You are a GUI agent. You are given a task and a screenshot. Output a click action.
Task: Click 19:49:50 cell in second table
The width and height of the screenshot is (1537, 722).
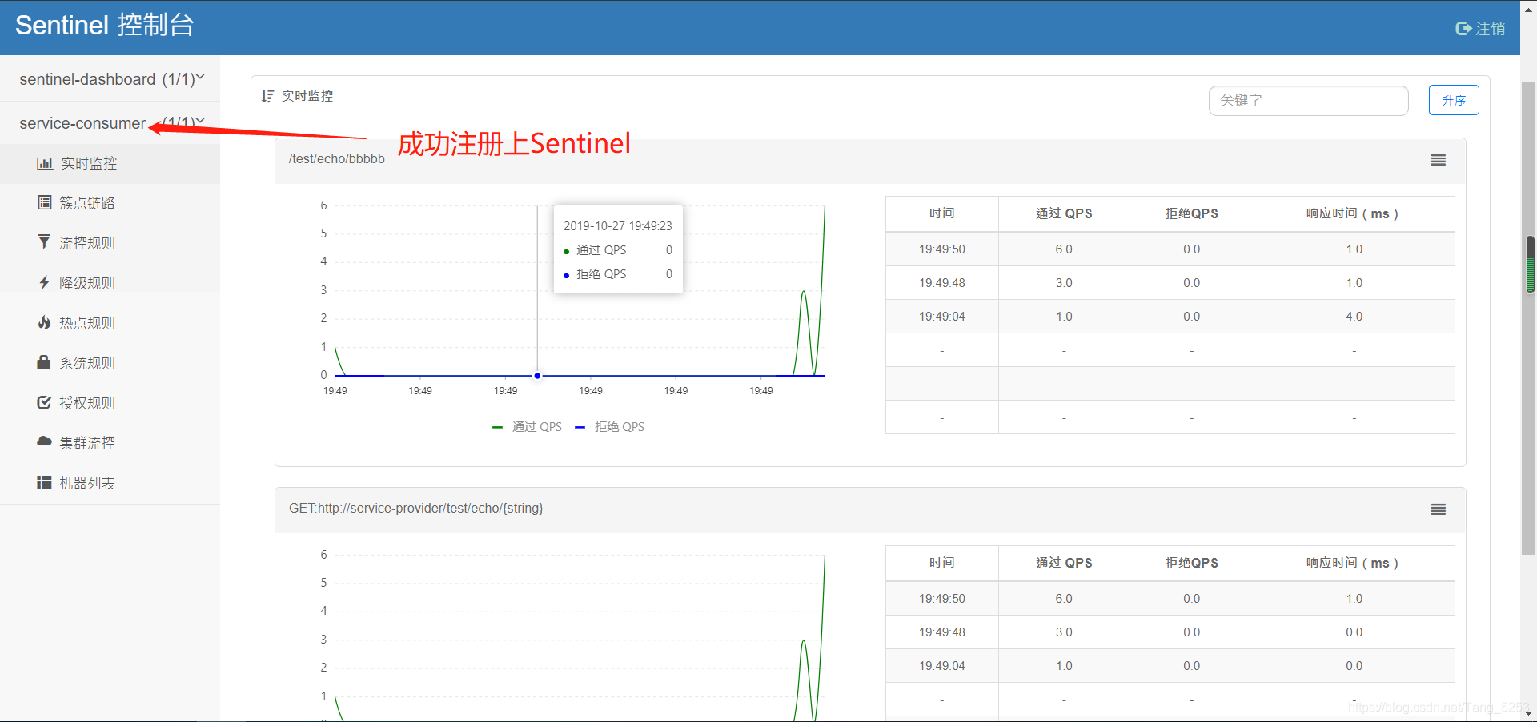(942, 599)
